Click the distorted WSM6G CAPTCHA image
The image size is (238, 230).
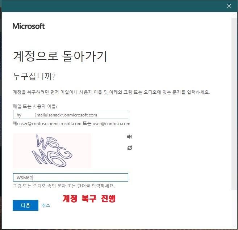(52, 150)
